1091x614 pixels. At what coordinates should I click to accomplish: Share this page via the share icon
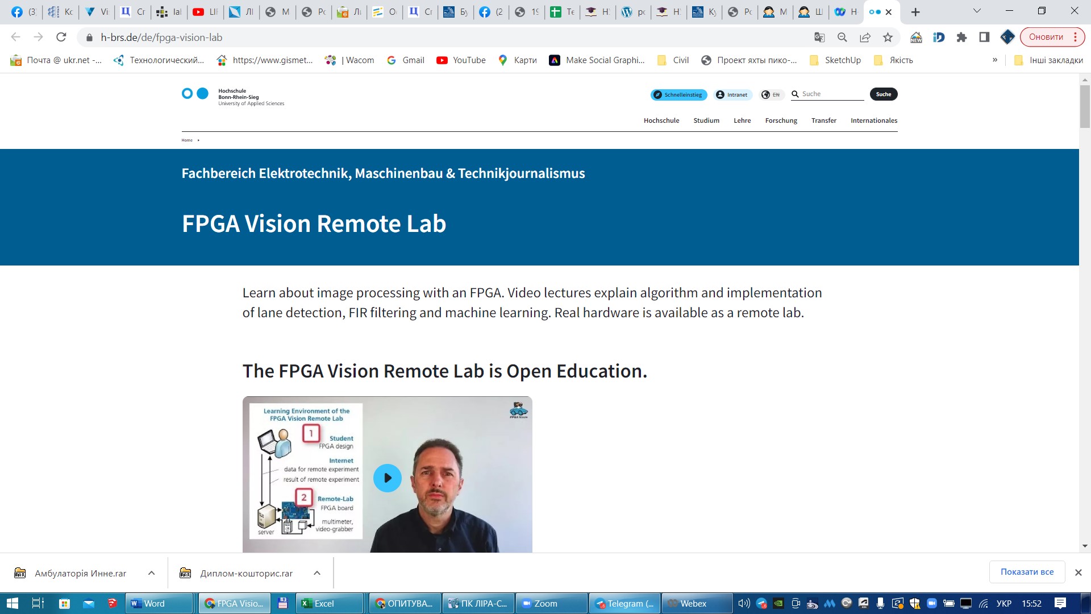coord(865,38)
